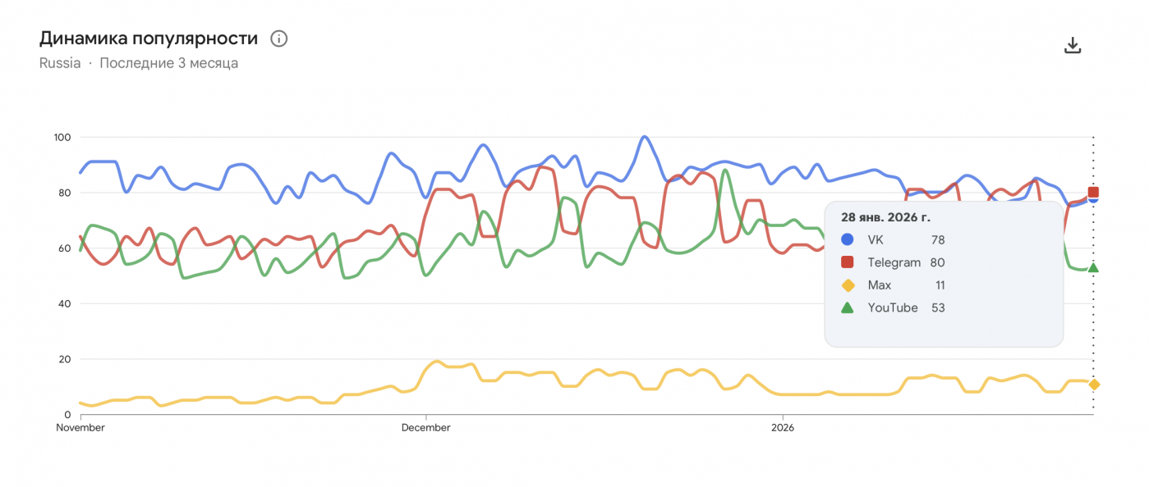Click the red Telegram square in tooltip
Image resolution: width=1149 pixels, height=487 pixels.
click(848, 262)
